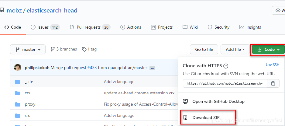Image resolution: width=285 pixels, height=126 pixels.
Task: Open the elasticsearch-head repository link
Action: 52,10
